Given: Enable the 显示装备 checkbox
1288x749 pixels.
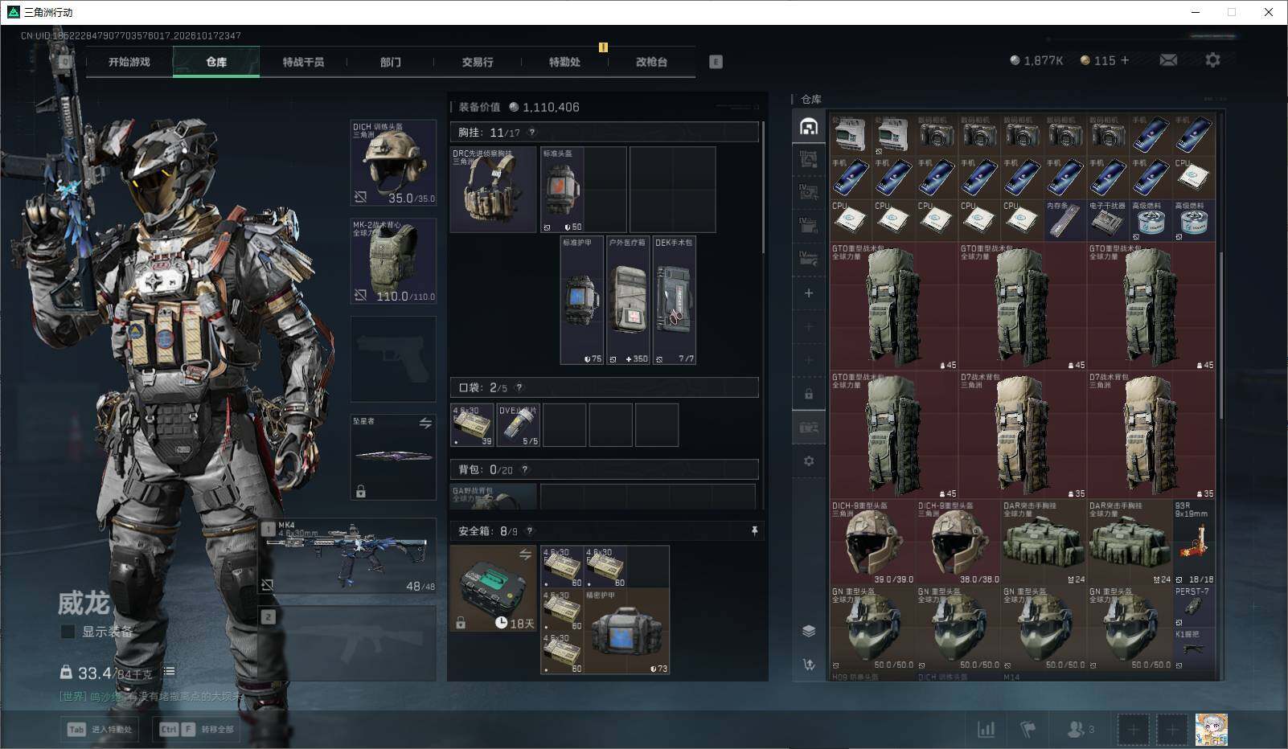Looking at the screenshot, I should 68,632.
